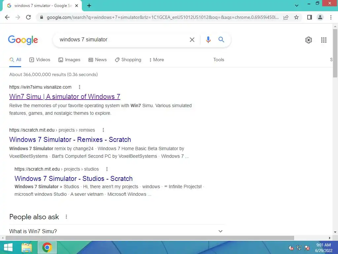This screenshot has width=338, height=254.
Task: Click the win7simu.visnalize.com URL text
Action: (x=40, y=87)
